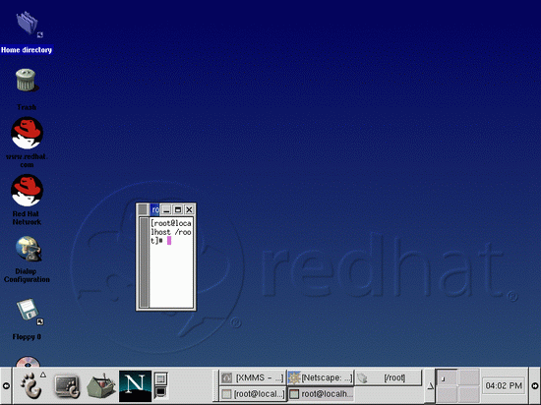541x405 pixels.
Task: Launch Netscape from the panel N icon
Action: 136,386
